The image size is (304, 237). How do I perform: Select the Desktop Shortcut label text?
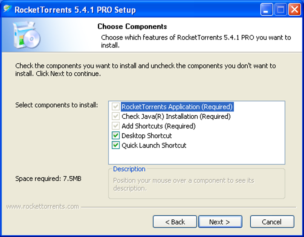click(147, 136)
